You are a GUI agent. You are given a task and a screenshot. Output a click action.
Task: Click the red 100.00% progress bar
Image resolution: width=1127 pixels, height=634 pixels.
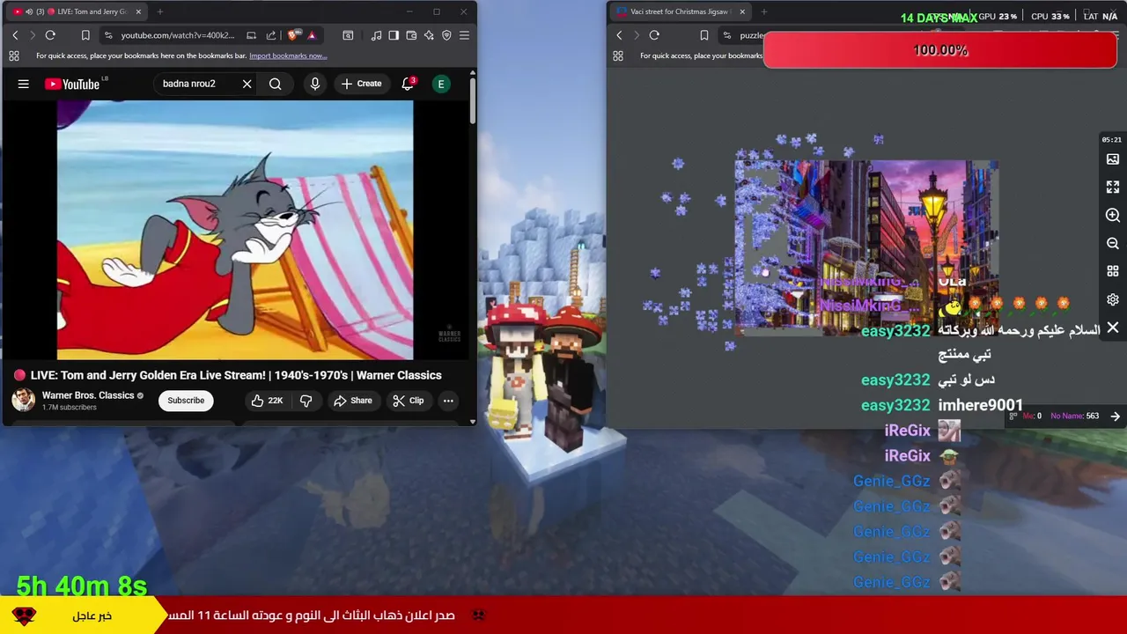[940, 50]
